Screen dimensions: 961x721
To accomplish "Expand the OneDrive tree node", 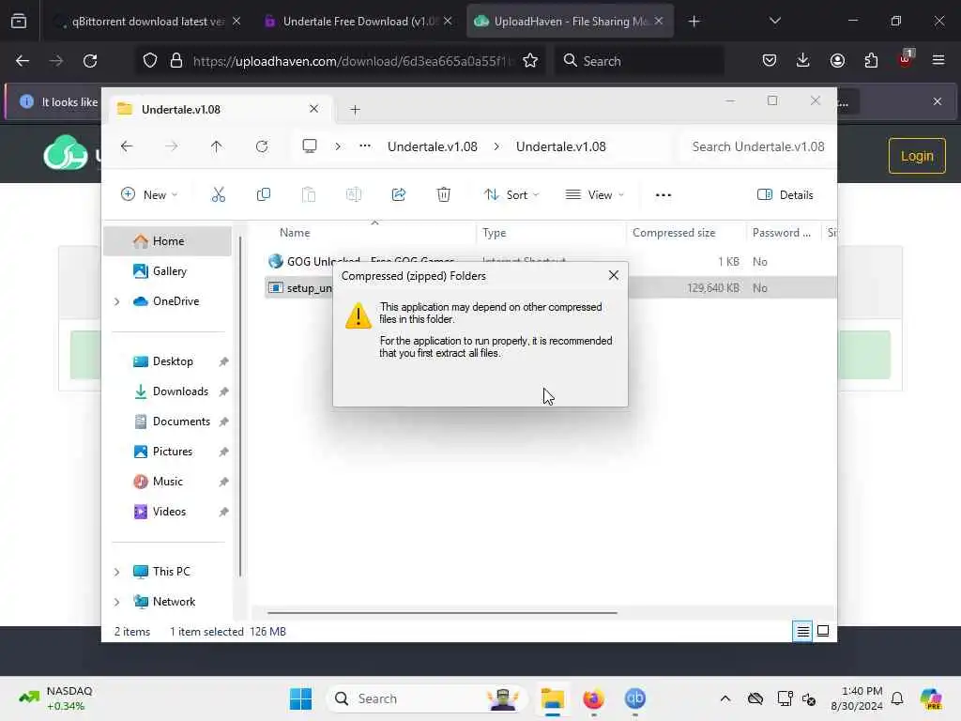I will 117,301.
